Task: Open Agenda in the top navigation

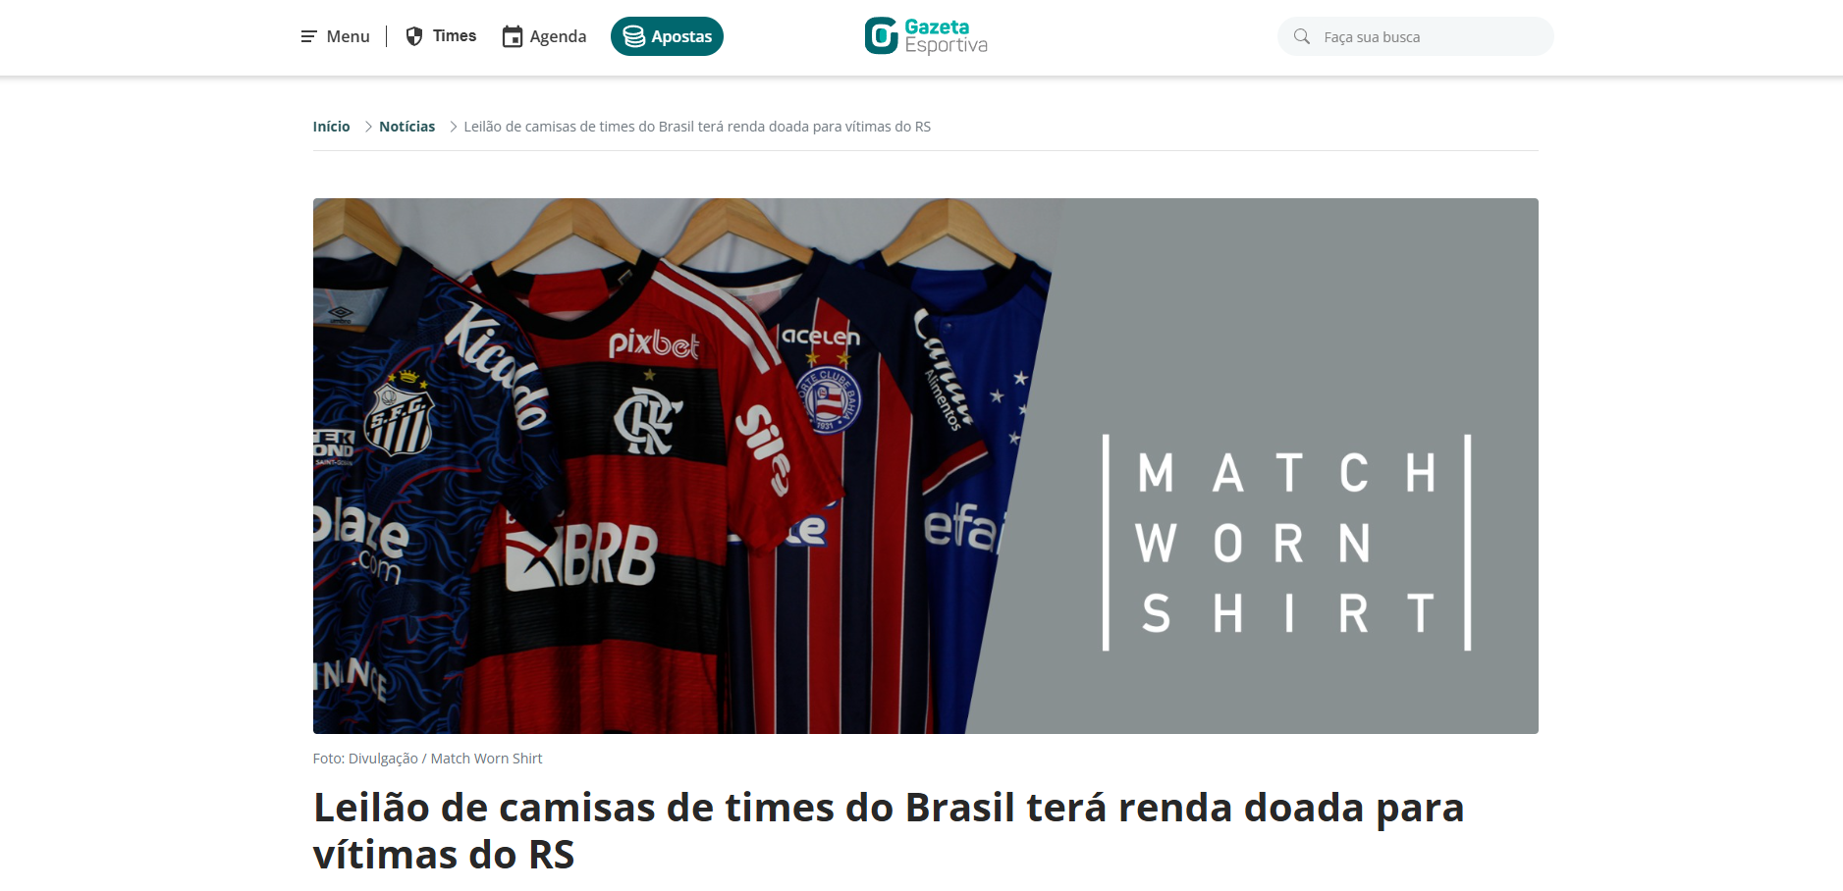Action: [558, 36]
